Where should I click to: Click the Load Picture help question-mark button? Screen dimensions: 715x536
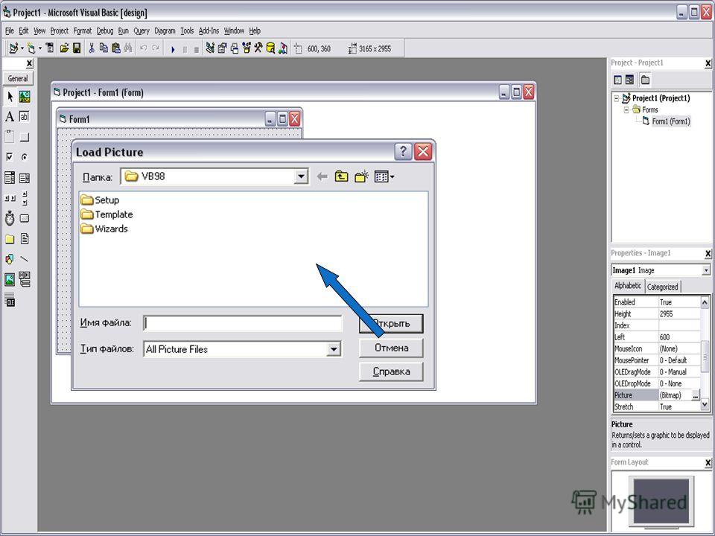click(x=403, y=151)
